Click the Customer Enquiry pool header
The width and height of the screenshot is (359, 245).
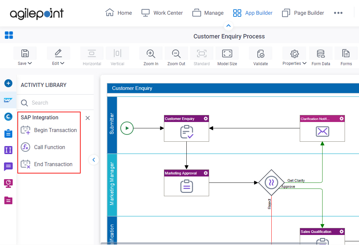233,88
